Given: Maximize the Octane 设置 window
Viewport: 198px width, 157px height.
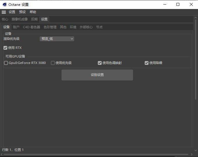Looking at the screenshot, I should pyautogui.click(x=178, y=5).
